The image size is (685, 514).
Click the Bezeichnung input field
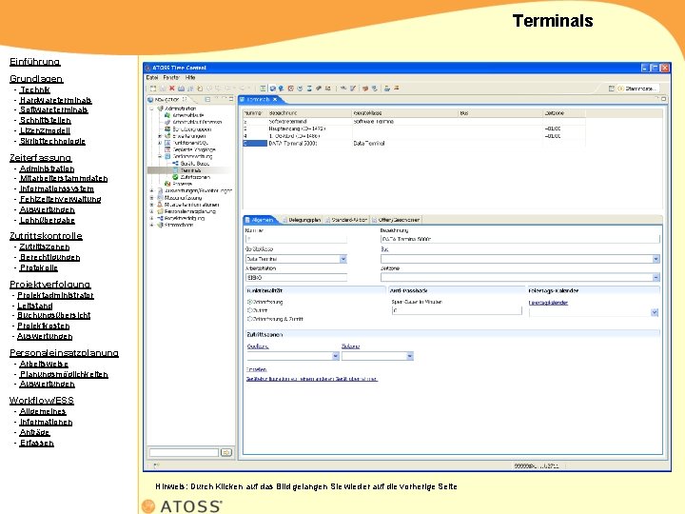(519, 239)
